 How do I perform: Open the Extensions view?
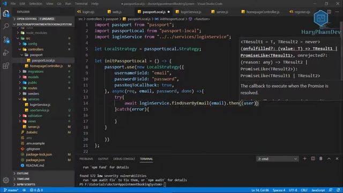tap(6, 65)
